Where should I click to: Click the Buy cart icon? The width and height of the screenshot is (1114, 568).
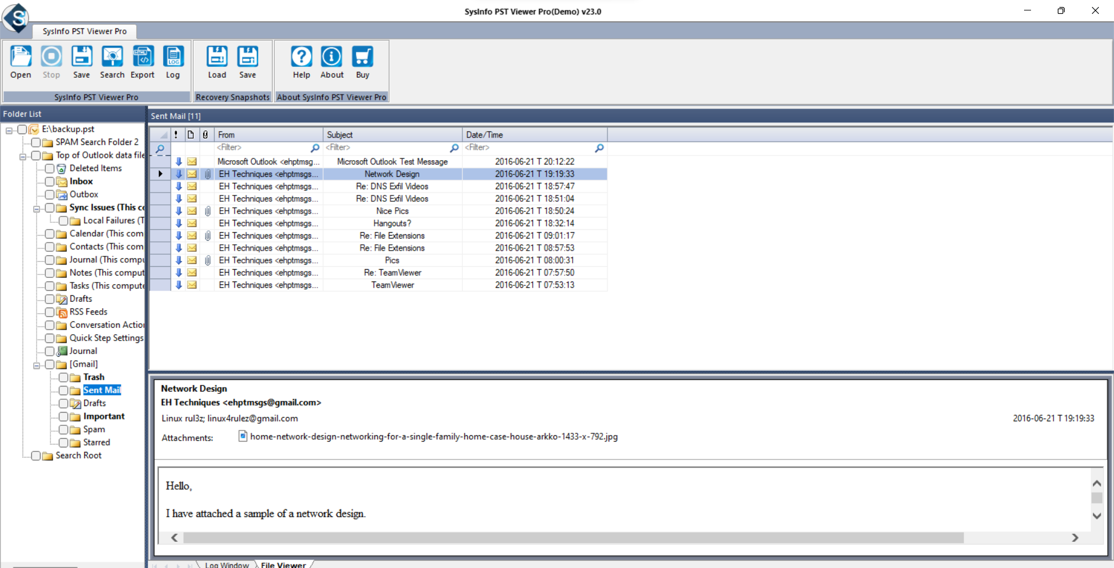tap(363, 57)
